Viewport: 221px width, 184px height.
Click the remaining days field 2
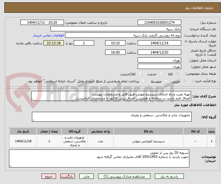(84, 43)
